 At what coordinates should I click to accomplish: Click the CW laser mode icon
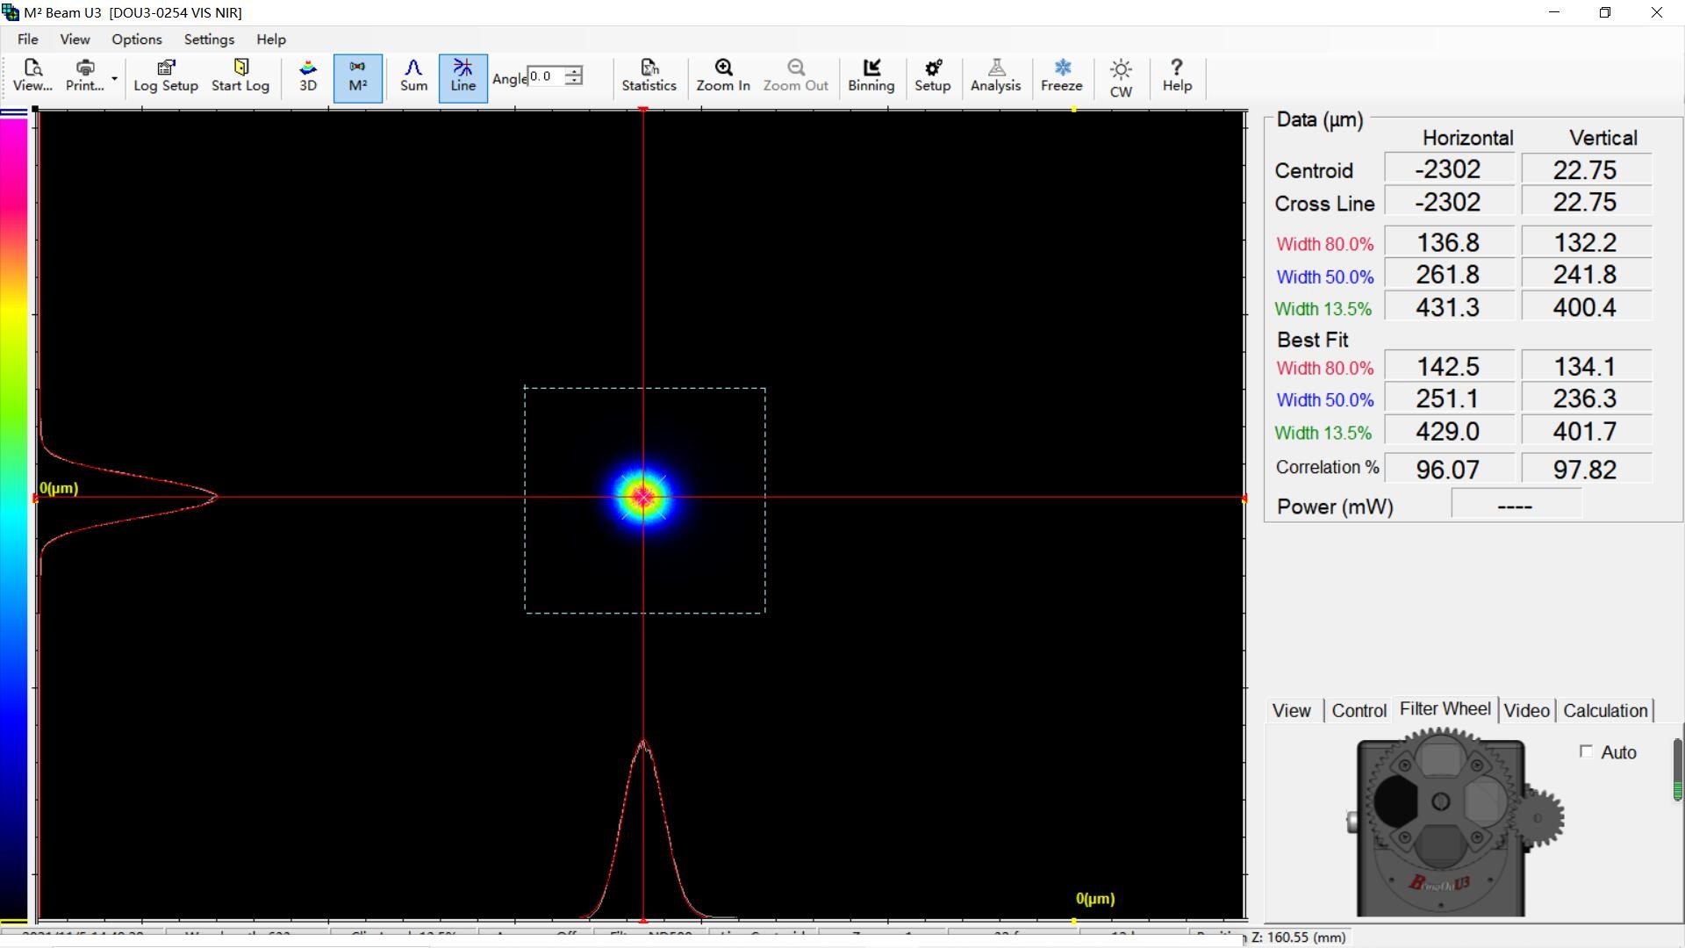[x=1121, y=77]
